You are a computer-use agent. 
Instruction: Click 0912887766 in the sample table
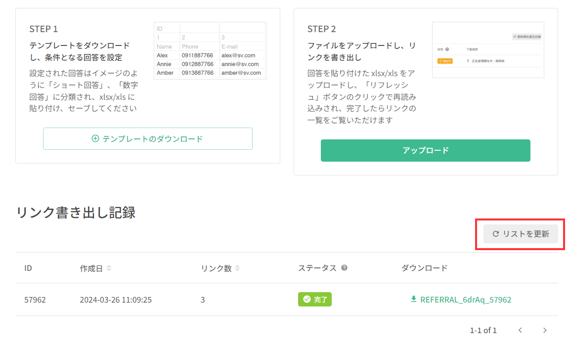pyautogui.click(x=197, y=64)
